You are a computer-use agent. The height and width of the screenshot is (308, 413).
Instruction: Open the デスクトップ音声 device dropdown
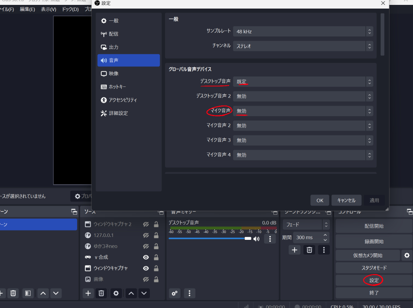coord(303,82)
